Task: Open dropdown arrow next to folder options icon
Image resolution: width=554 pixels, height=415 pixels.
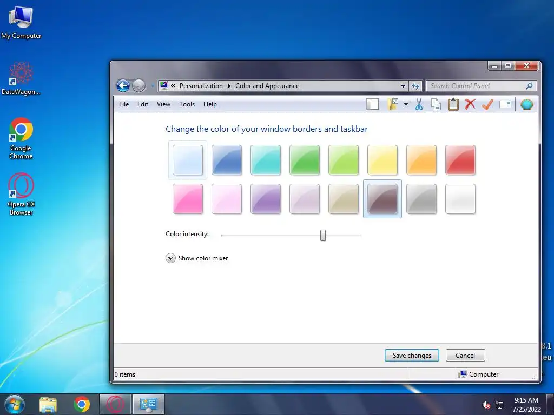Action: 406,104
